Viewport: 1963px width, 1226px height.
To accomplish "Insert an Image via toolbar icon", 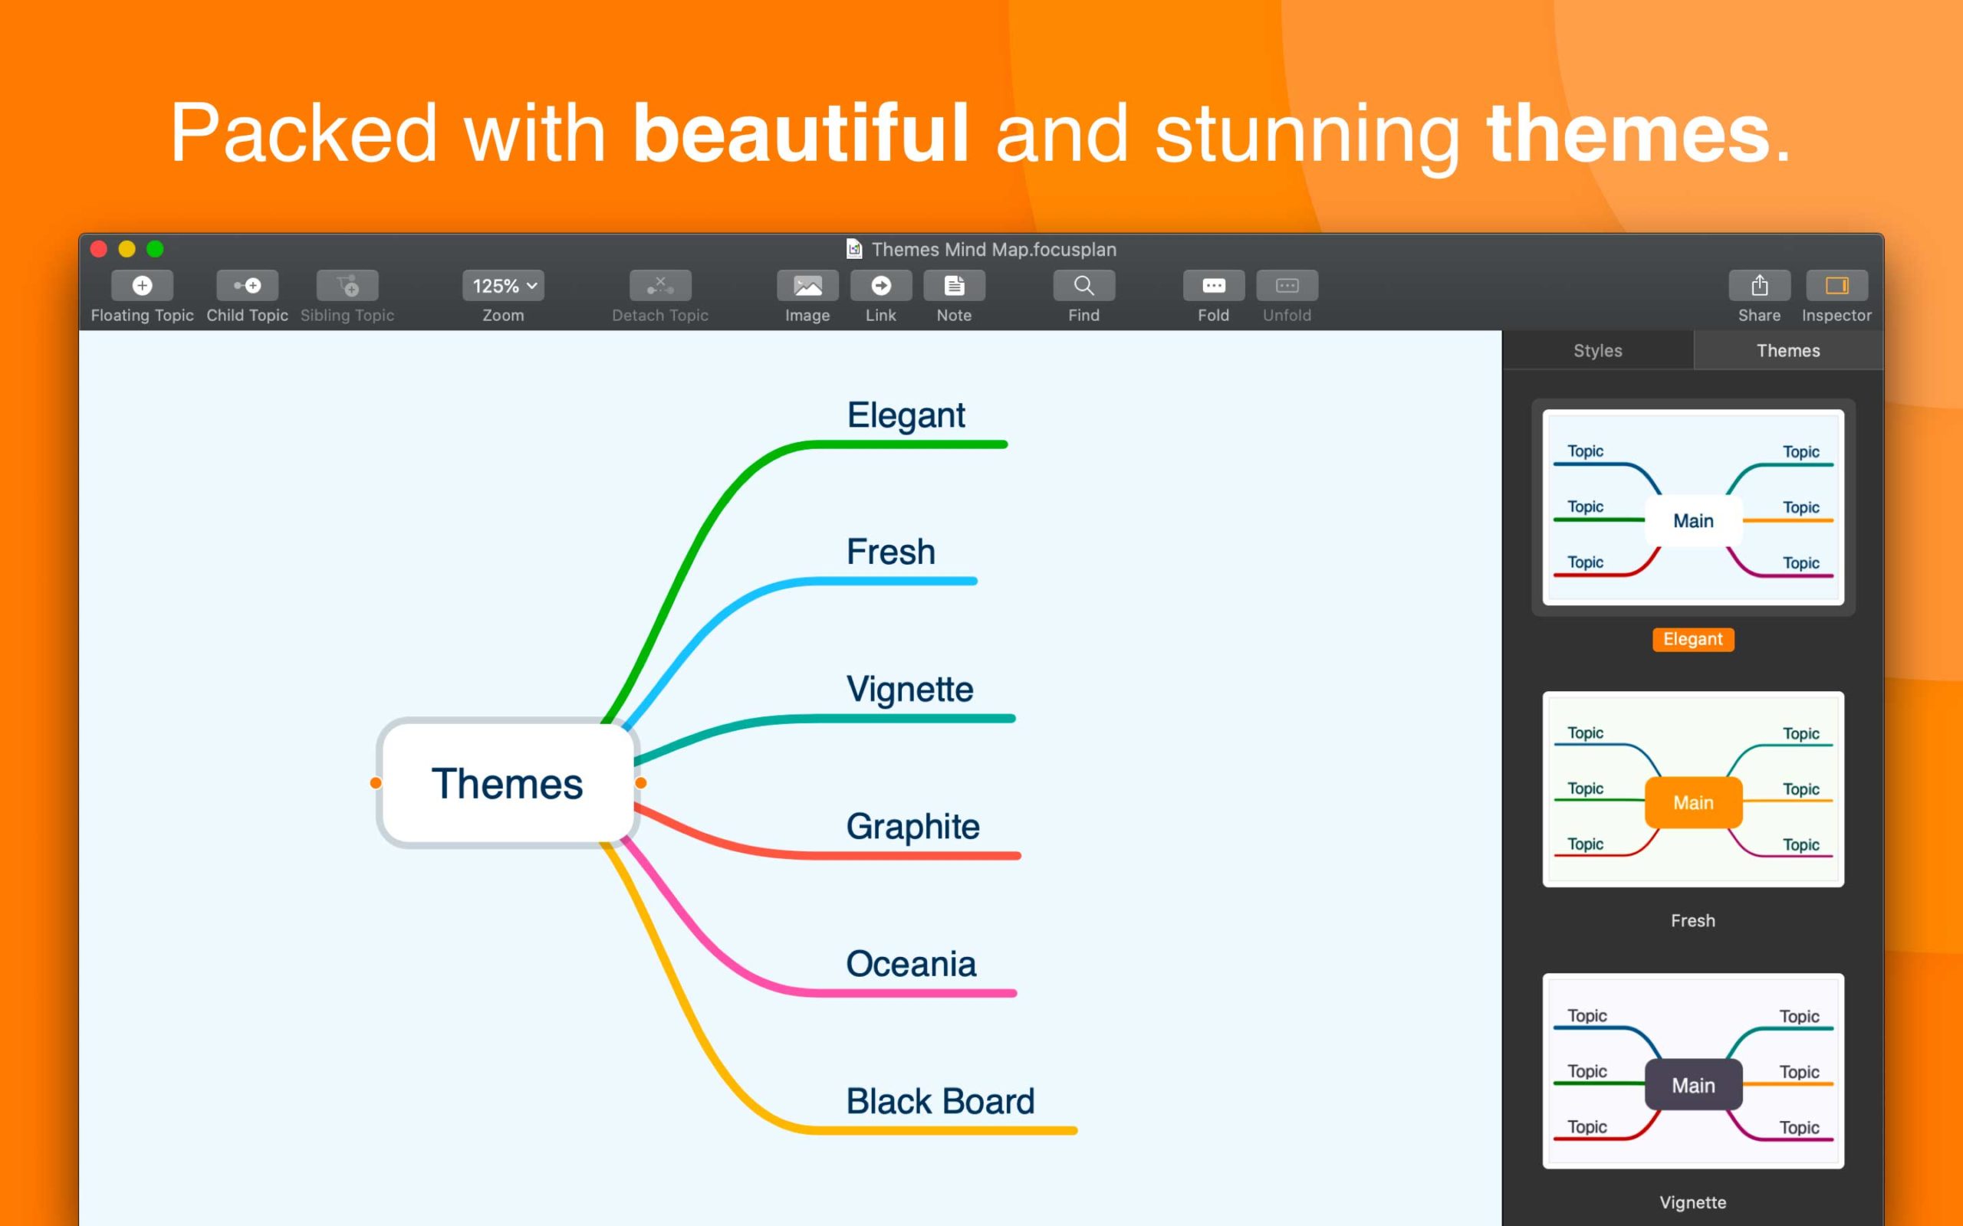I will 807,285.
